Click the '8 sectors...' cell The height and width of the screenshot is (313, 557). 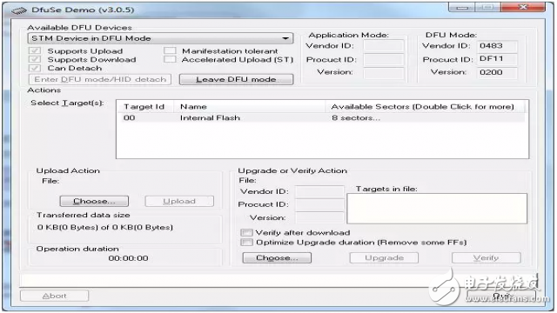(x=356, y=118)
